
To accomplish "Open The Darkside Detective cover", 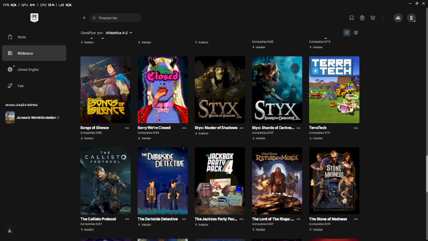I will coord(163,181).
